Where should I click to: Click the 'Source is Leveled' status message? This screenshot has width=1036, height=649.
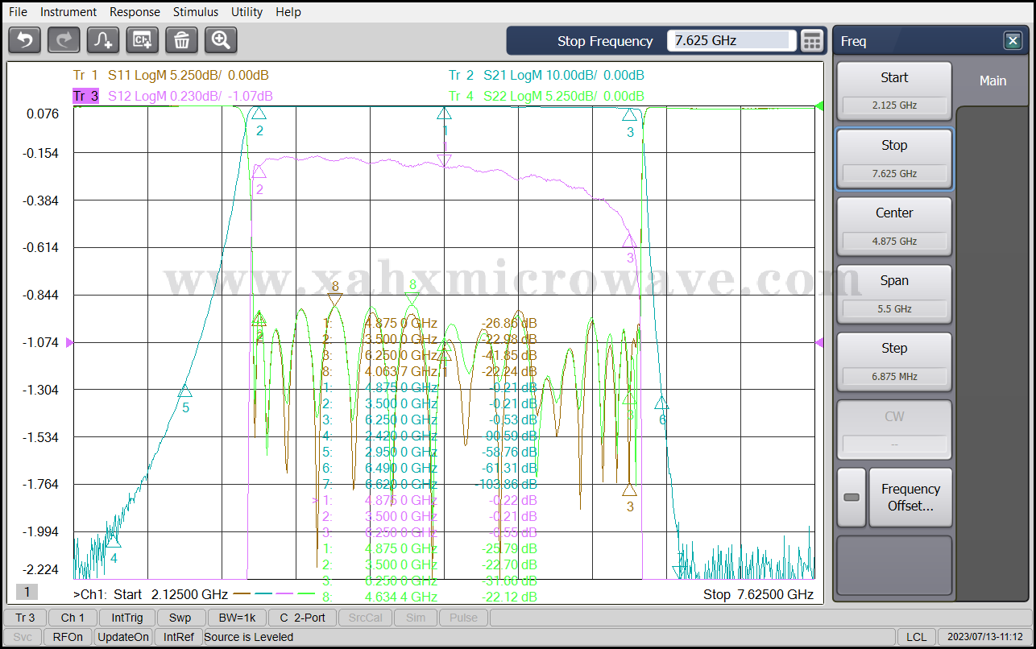click(x=249, y=637)
